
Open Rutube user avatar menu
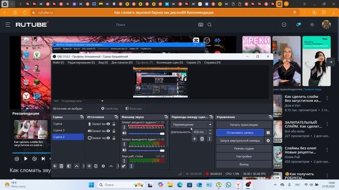click(x=326, y=25)
